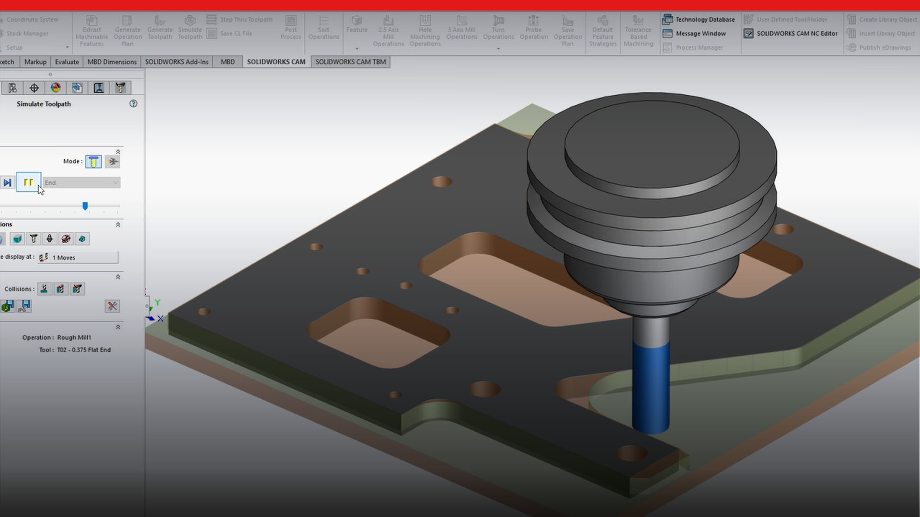Open the Hole Machining Operations tool
Viewport: 920px width, 517px height.
(425, 29)
